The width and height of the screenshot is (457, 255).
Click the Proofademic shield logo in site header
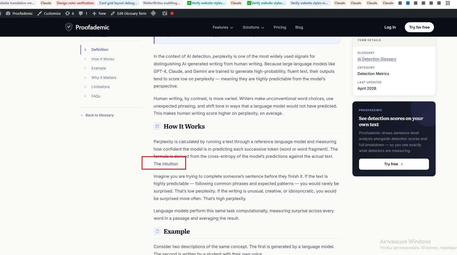click(x=69, y=27)
